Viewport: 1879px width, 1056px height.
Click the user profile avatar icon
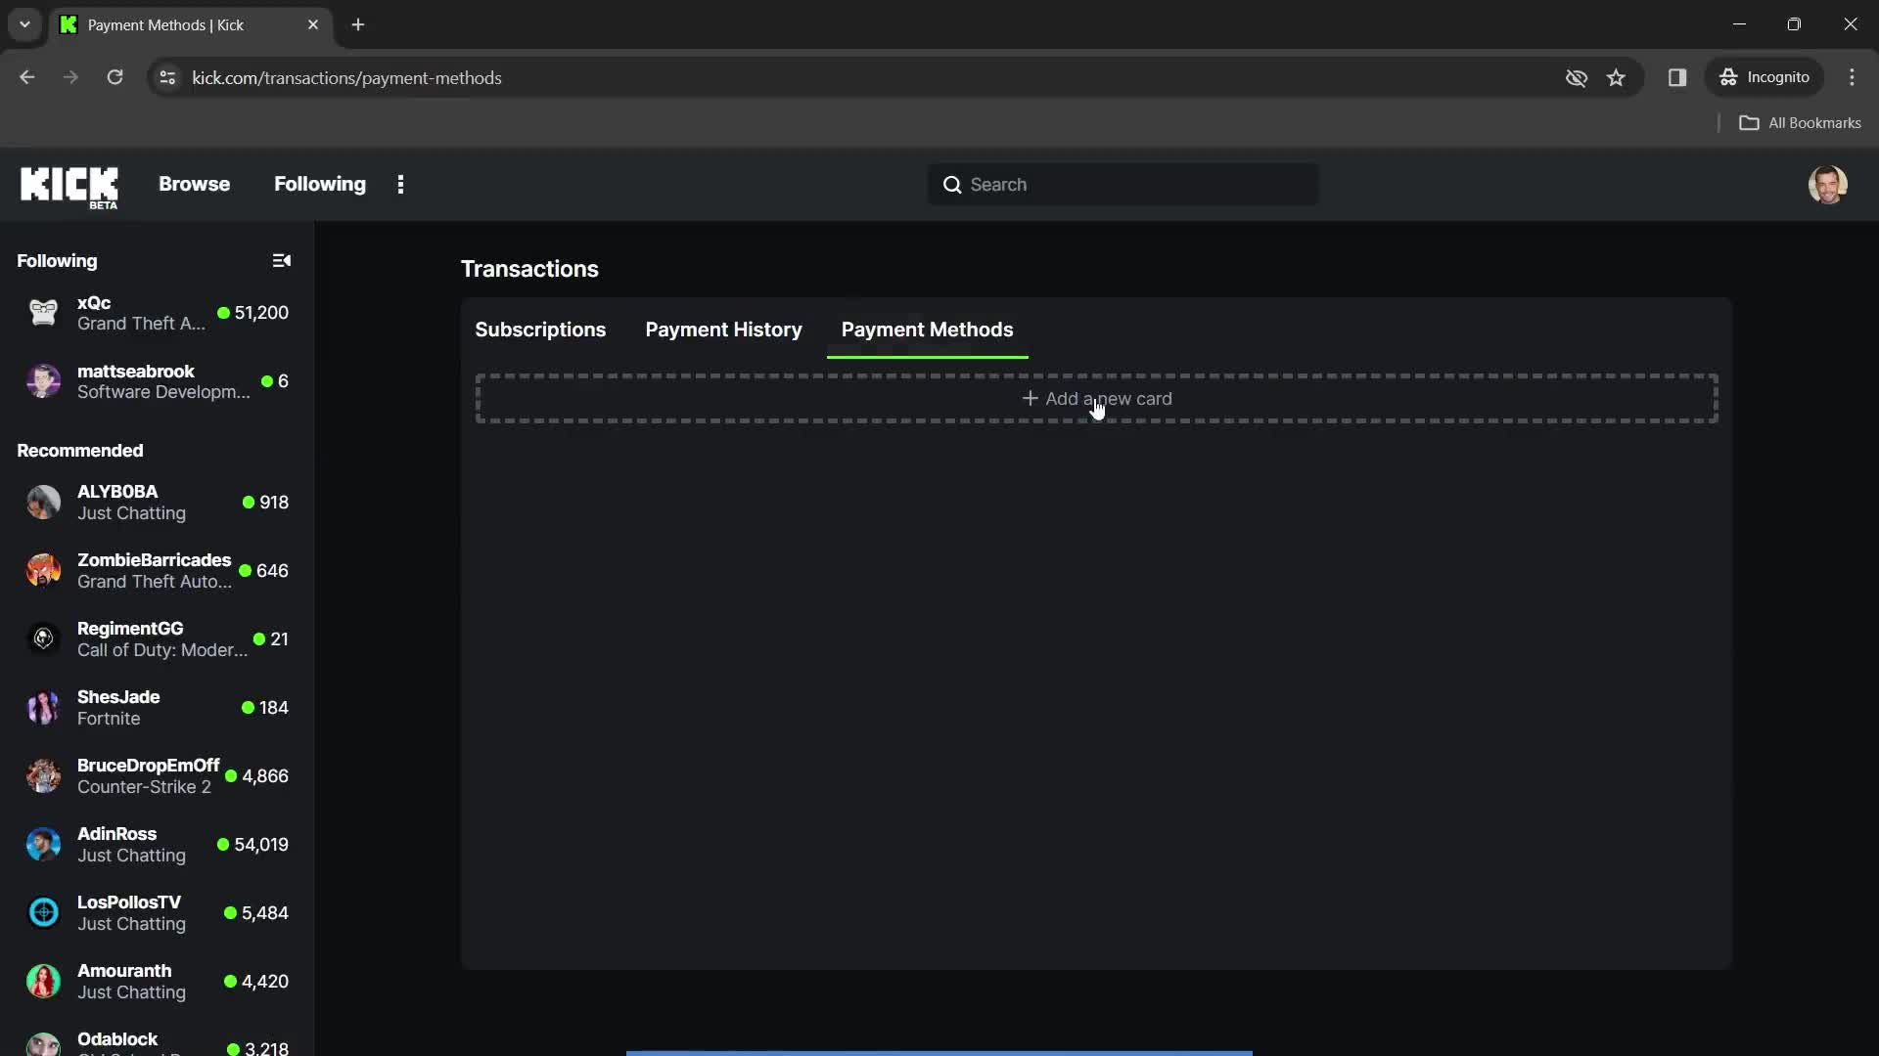point(1830,183)
